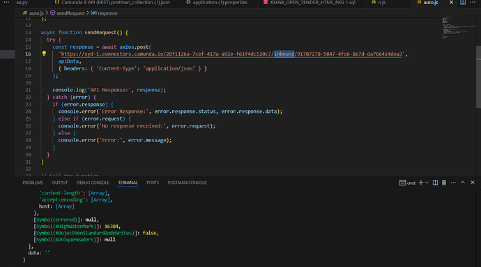Select the auto.js editor tab
This screenshot has height=267, width=481.
(x=427, y=3)
